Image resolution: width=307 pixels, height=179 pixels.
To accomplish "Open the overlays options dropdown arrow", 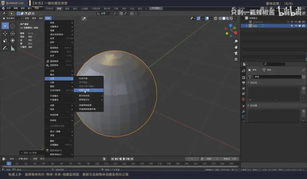I will click(x=210, y=19).
